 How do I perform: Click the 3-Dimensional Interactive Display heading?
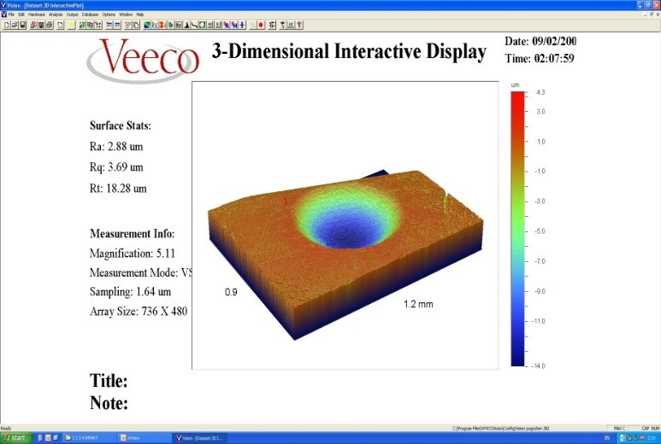[x=349, y=52]
